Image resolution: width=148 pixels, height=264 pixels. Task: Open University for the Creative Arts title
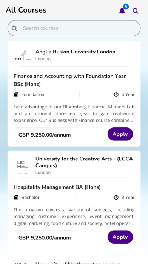[84, 162]
